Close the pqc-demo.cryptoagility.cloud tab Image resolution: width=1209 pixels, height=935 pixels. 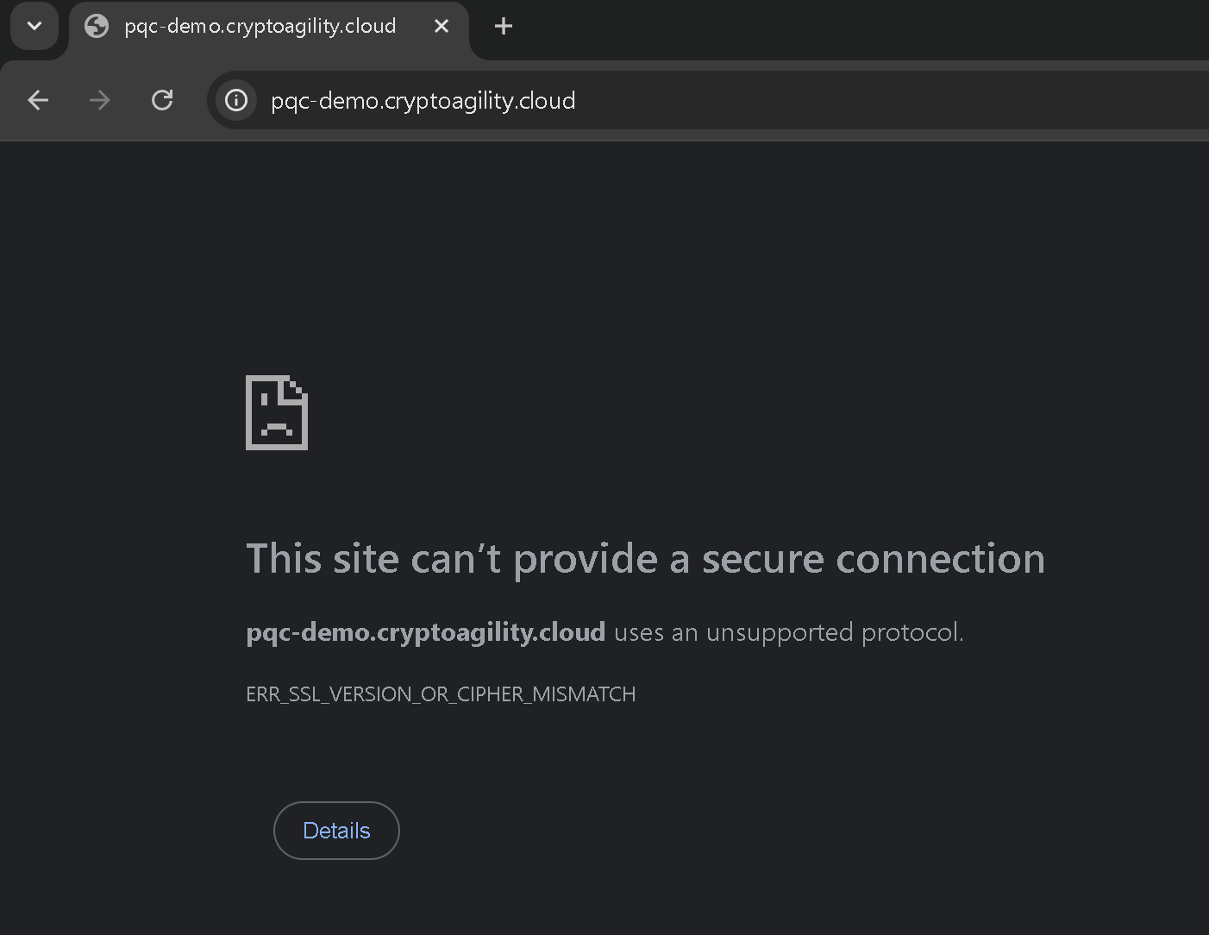coord(442,26)
